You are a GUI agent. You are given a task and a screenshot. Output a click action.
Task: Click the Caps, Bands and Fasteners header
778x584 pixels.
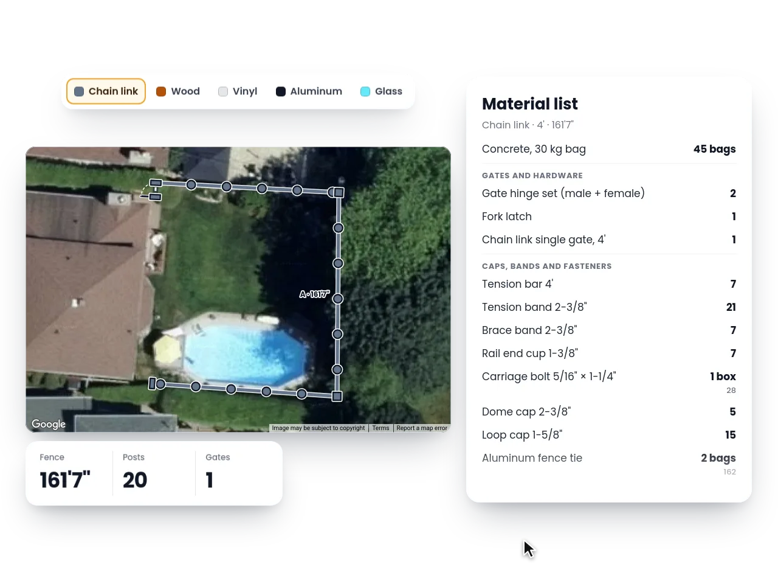[x=547, y=266]
